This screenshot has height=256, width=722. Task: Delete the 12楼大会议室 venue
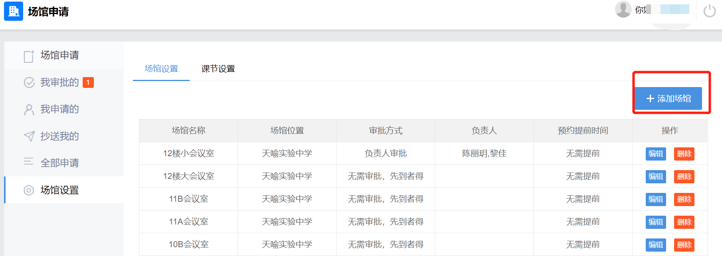tap(684, 177)
